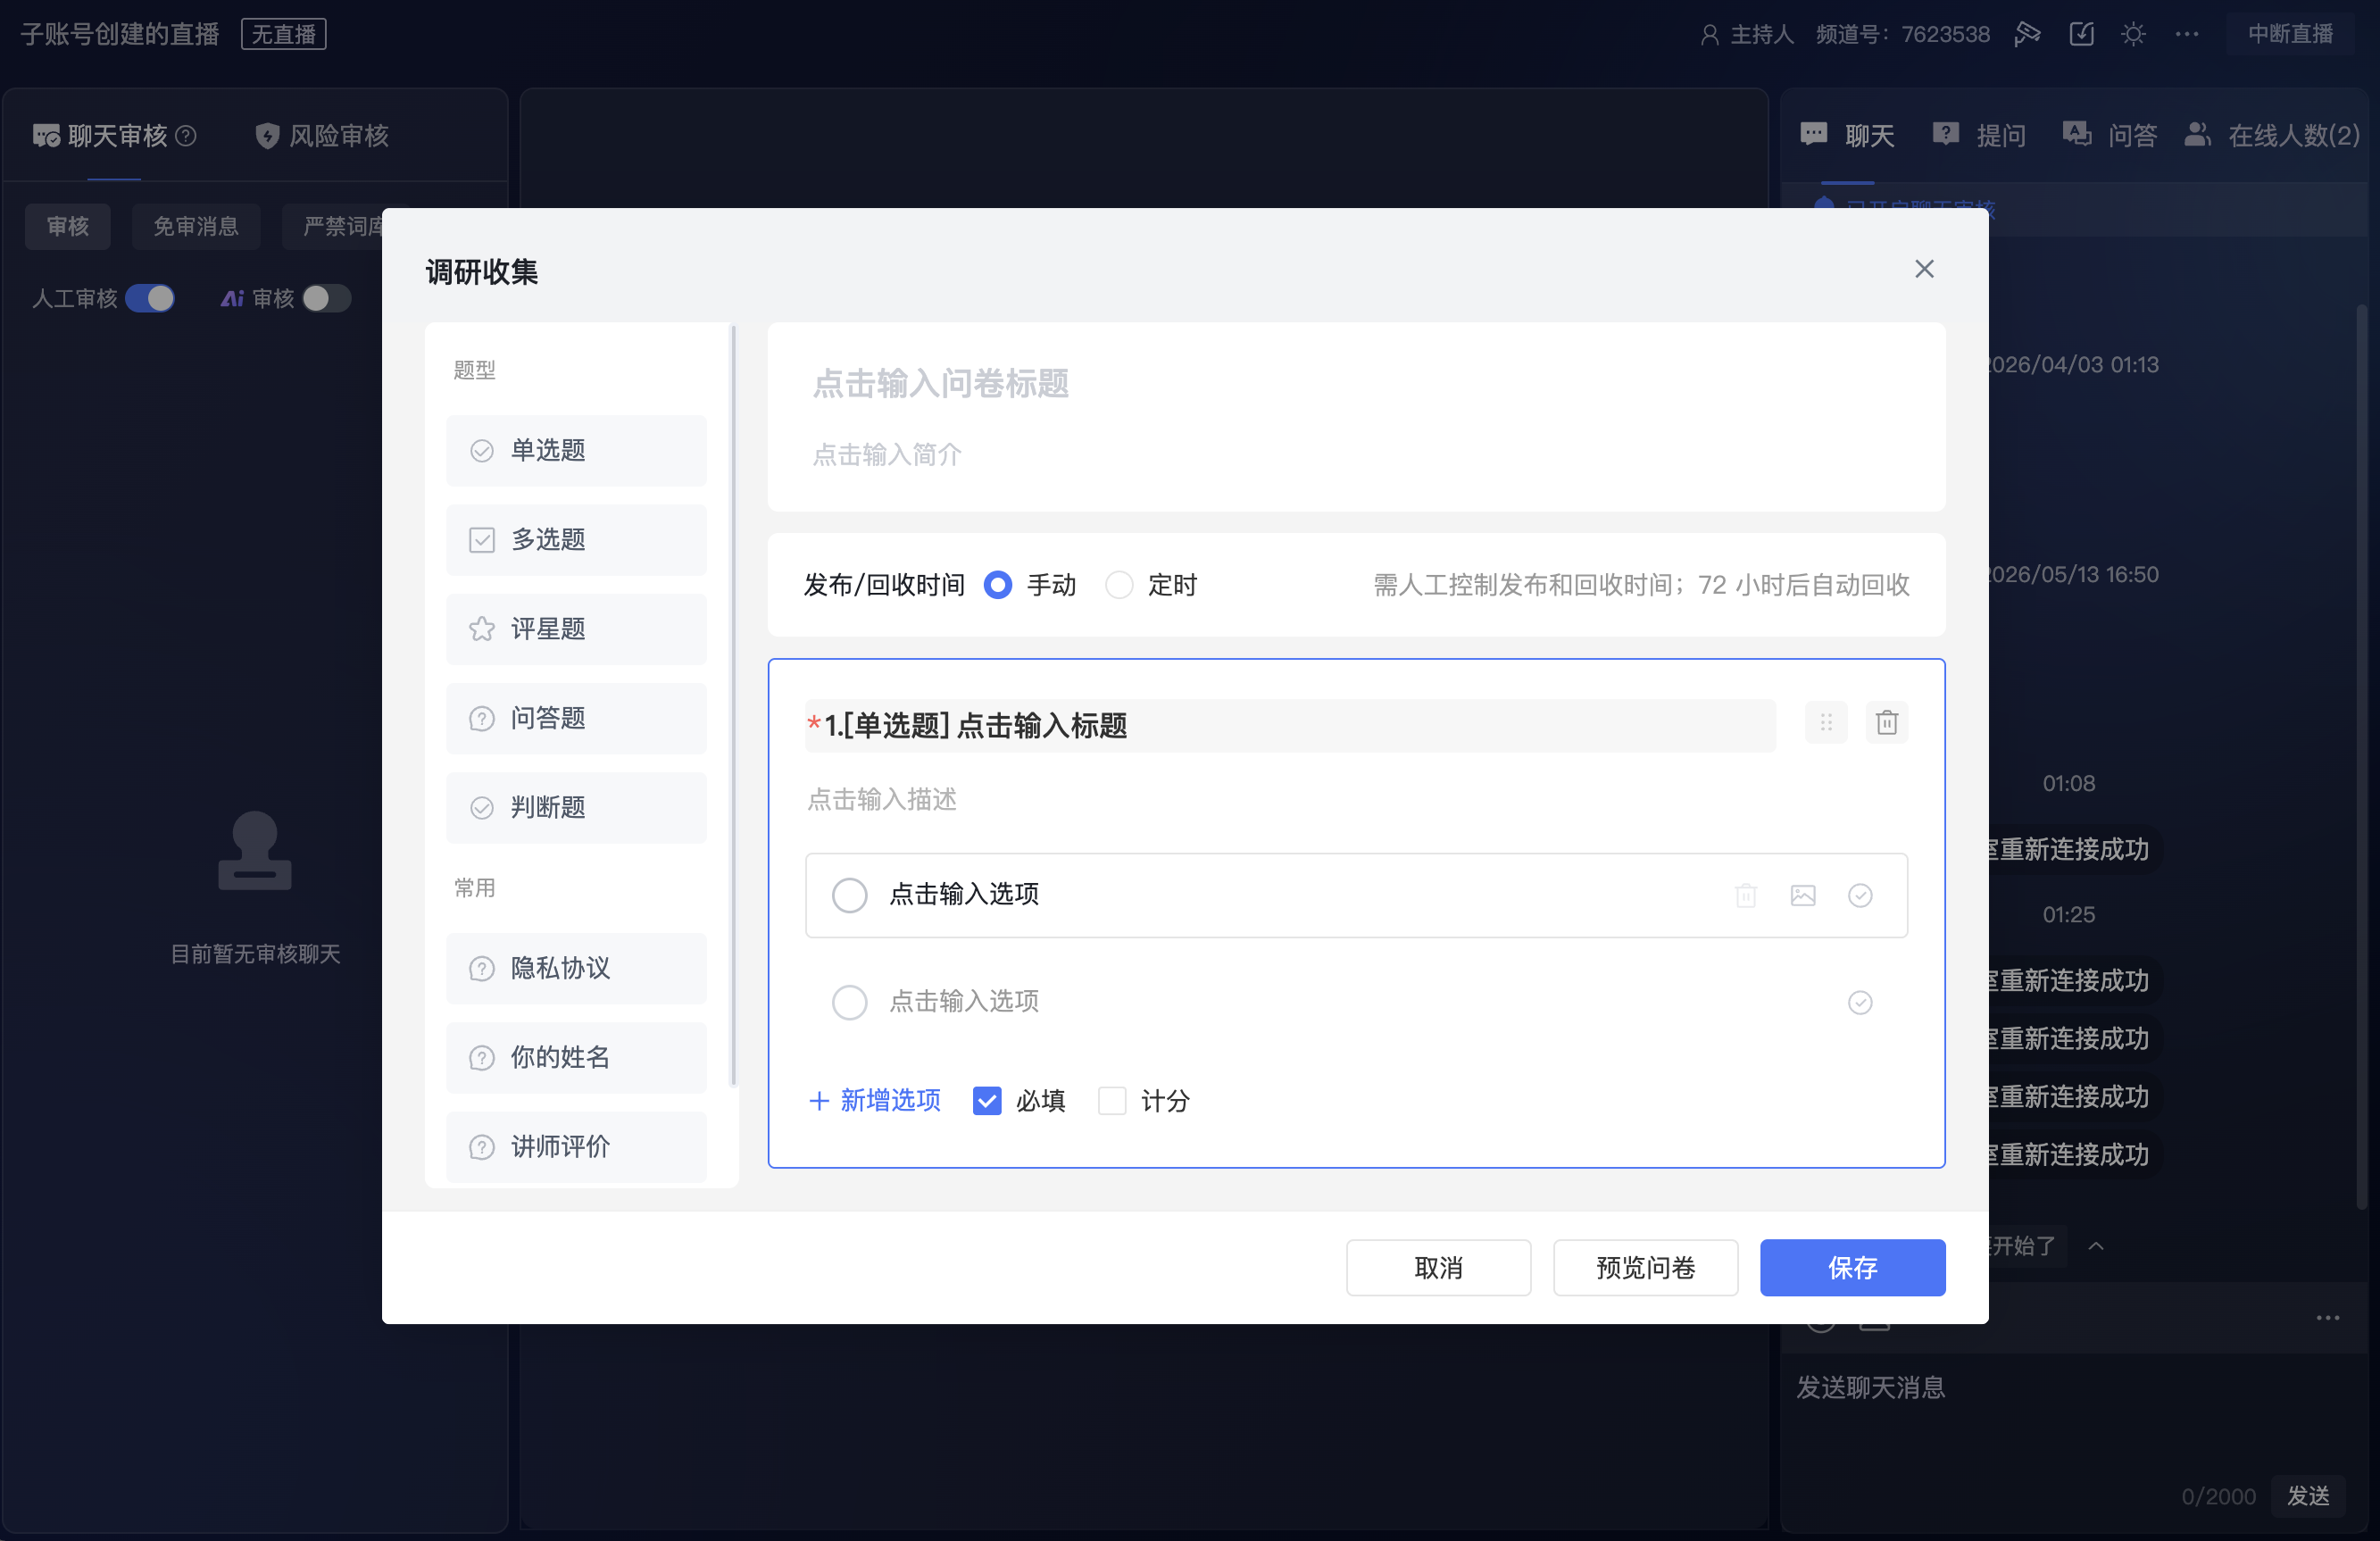Open the top bar more options menu

(x=2186, y=34)
